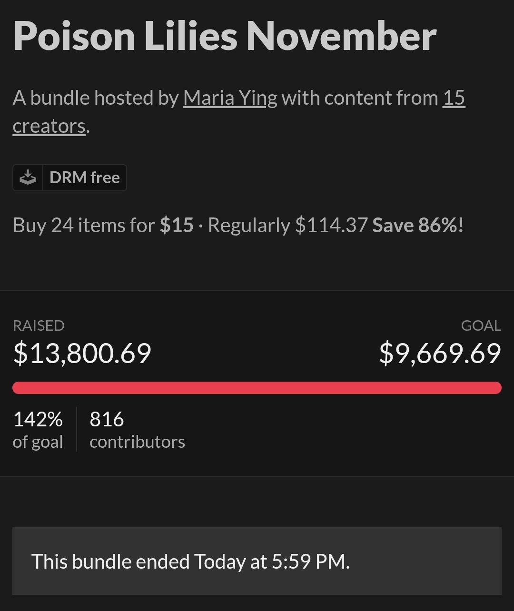Click the "with content from" text

click(x=360, y=98)
